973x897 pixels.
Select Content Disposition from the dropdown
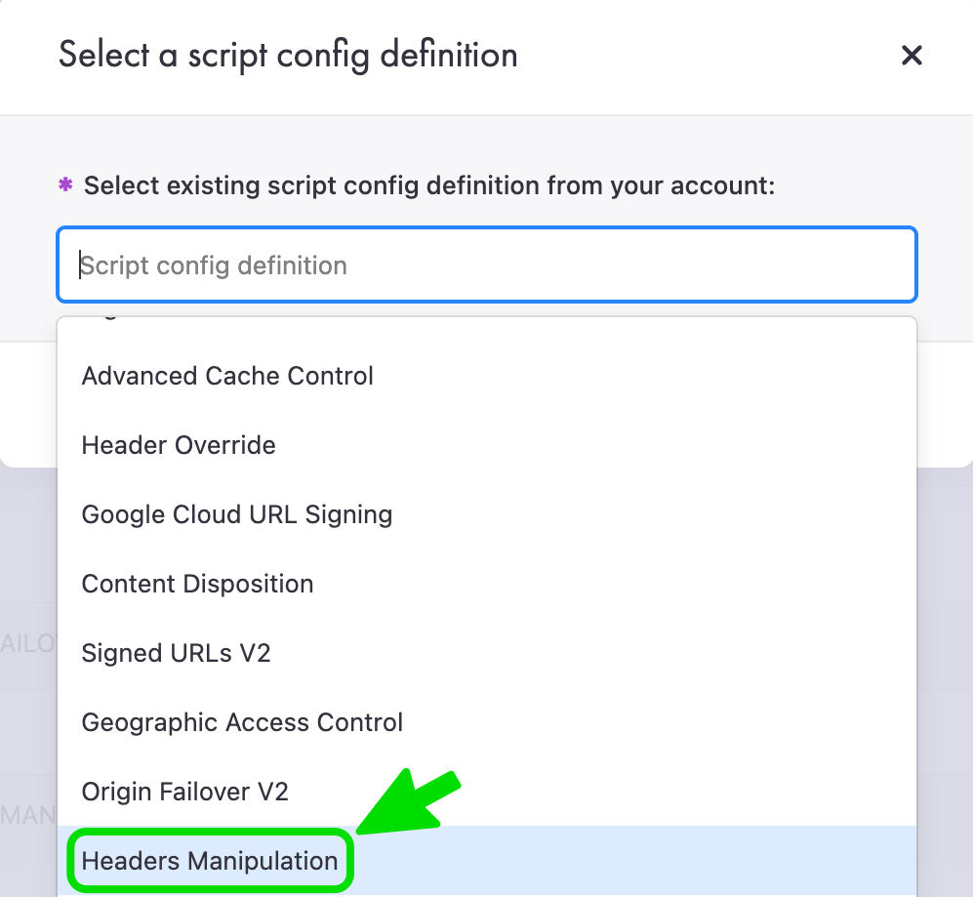click(x=198, y=584)
